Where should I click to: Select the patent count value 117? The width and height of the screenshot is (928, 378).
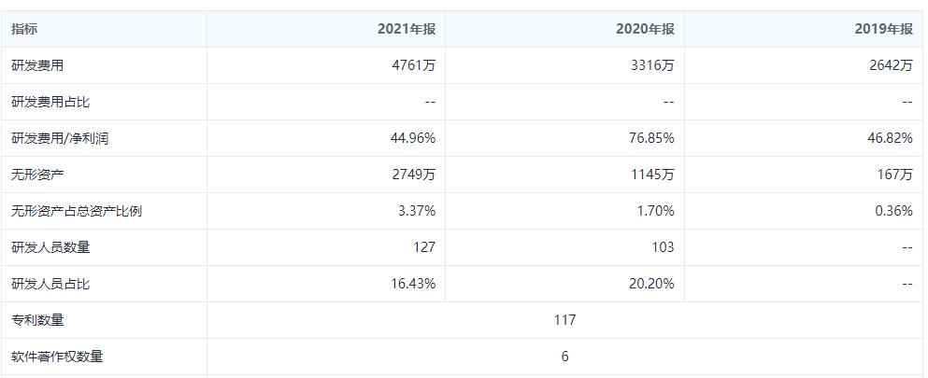[x=564, y=320]
